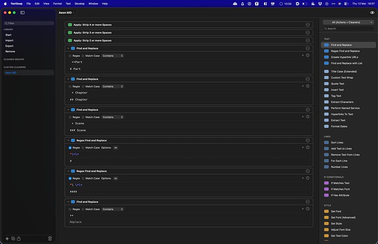Screen dimensions: 378x244
Task: Enable Match Case in second Regex action
Action: (83, 178)
